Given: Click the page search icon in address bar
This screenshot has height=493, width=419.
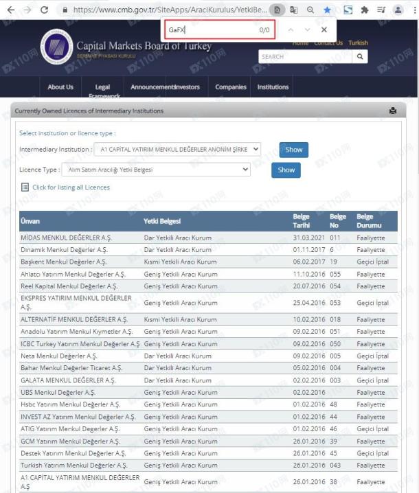Looking at the screenshot, I should coord(277,10).
